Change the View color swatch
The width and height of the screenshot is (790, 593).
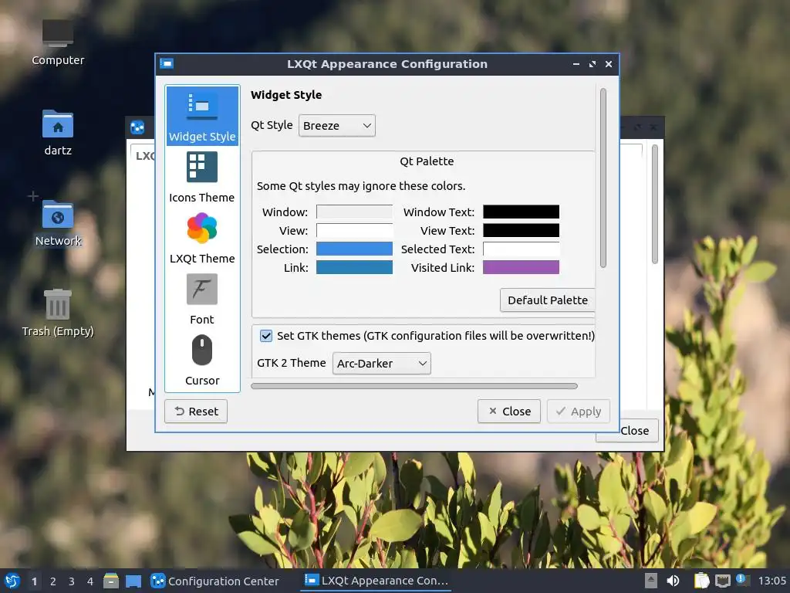[354, 230]
